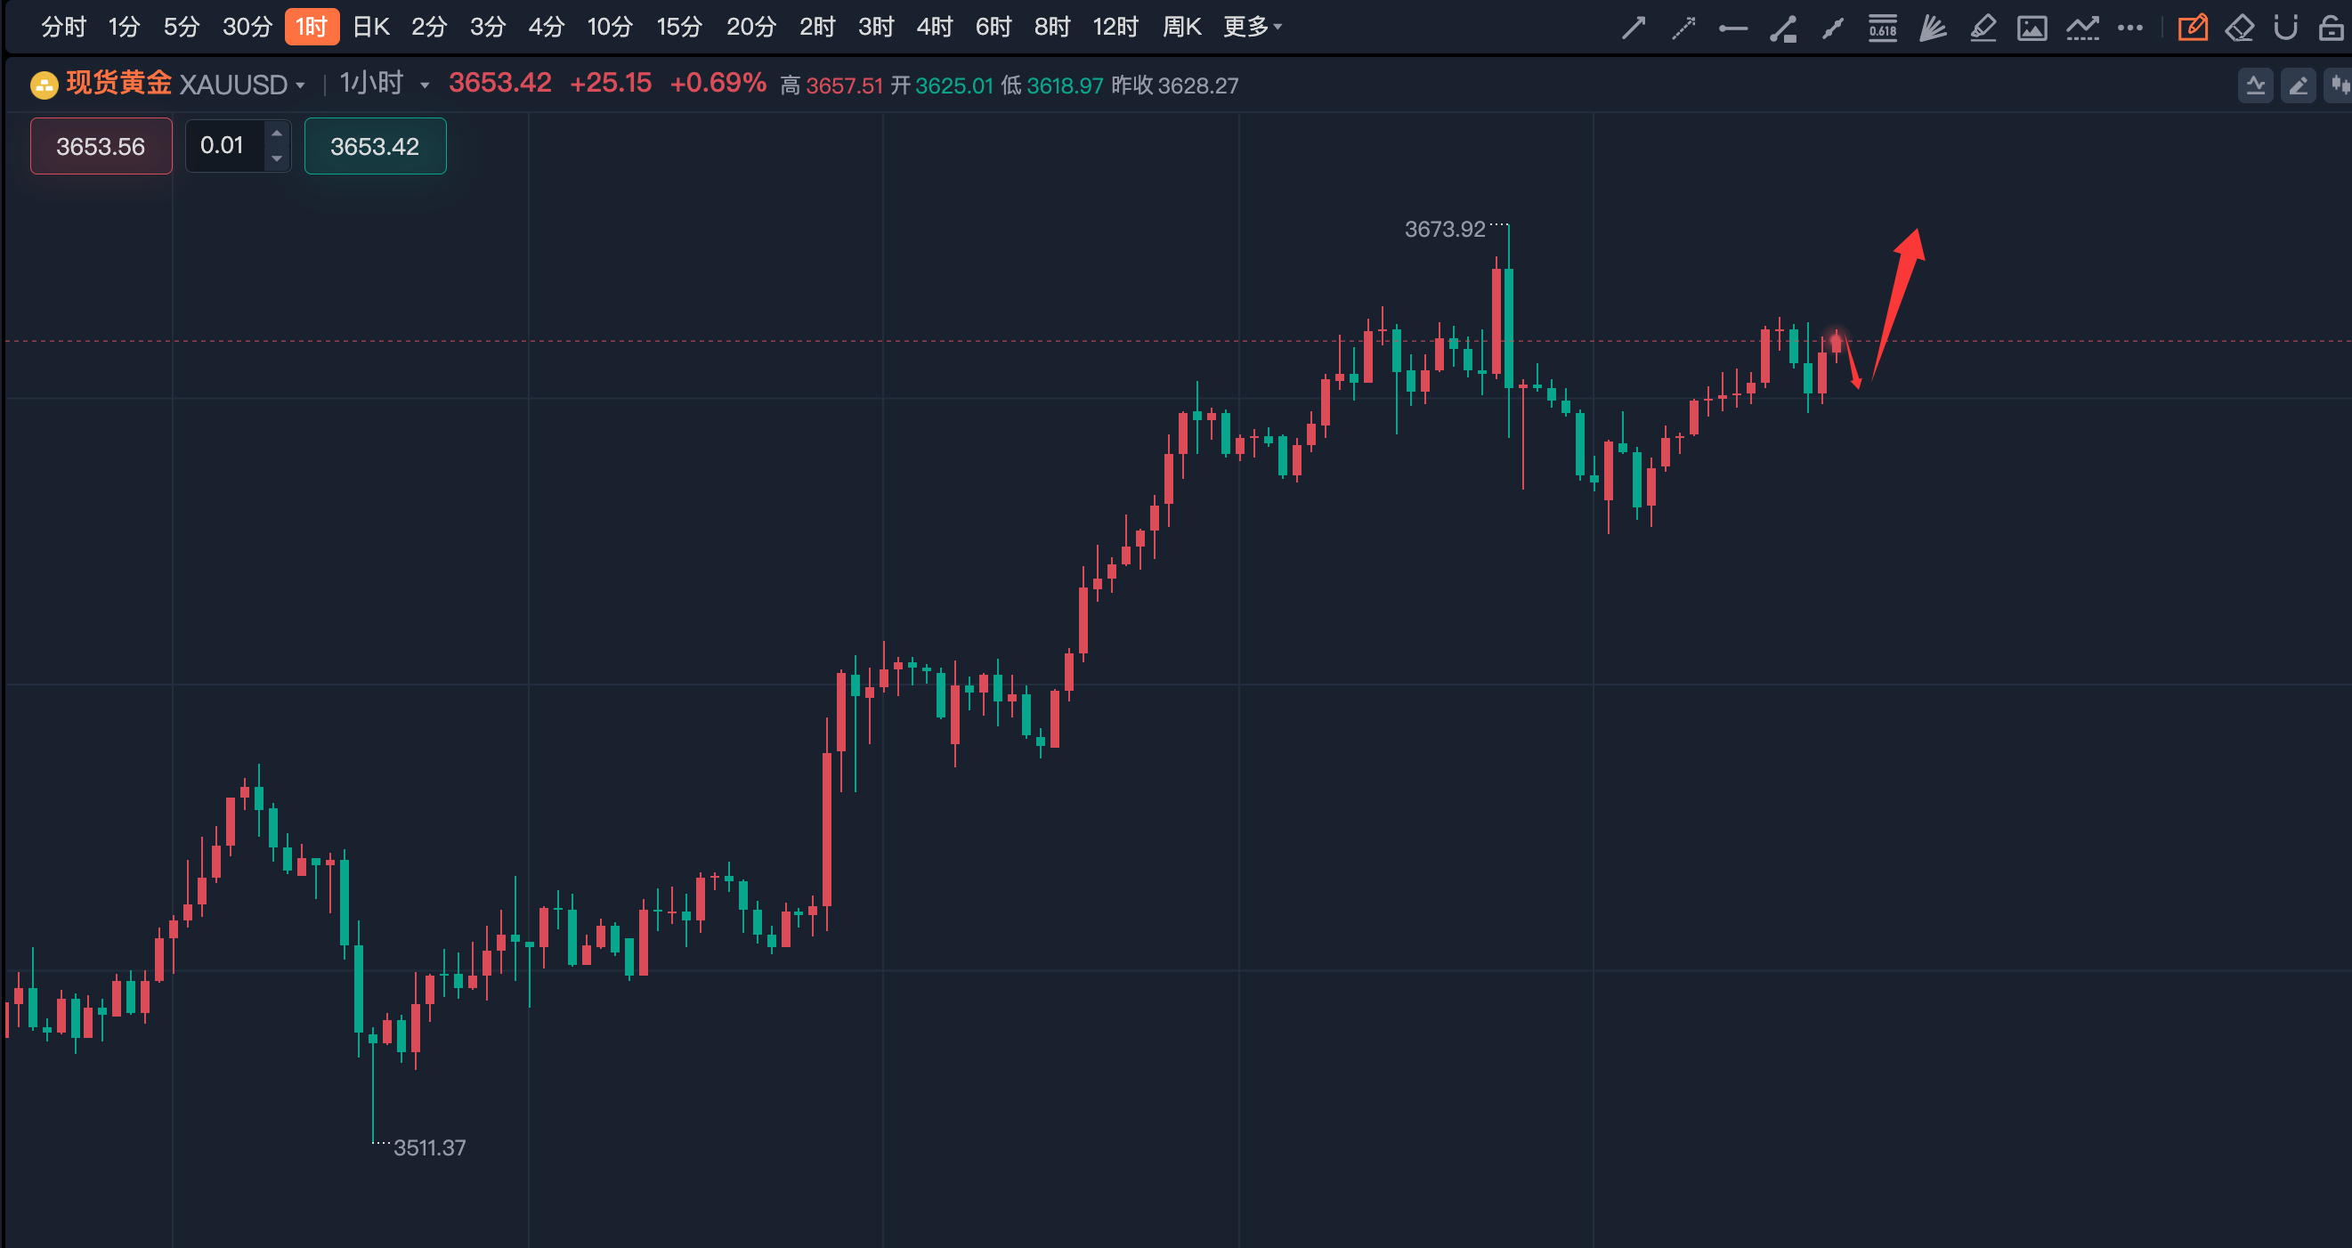Click the eraser tool icon
The width and height of the screenshot is (2352, 1248).
tap(2239, 28)
